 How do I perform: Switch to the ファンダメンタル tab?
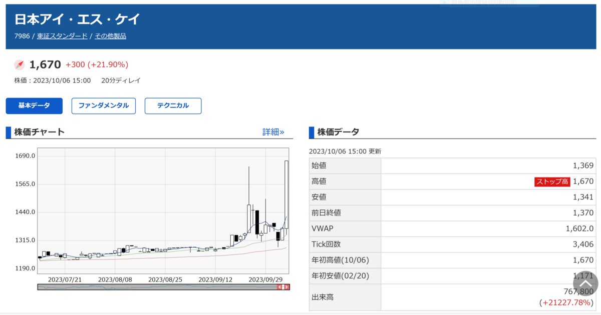(x=104, y=106)
